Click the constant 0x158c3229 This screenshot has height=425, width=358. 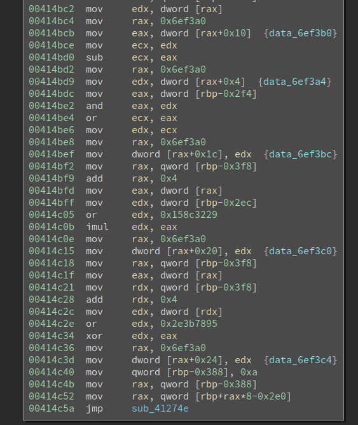coord(189,215)
